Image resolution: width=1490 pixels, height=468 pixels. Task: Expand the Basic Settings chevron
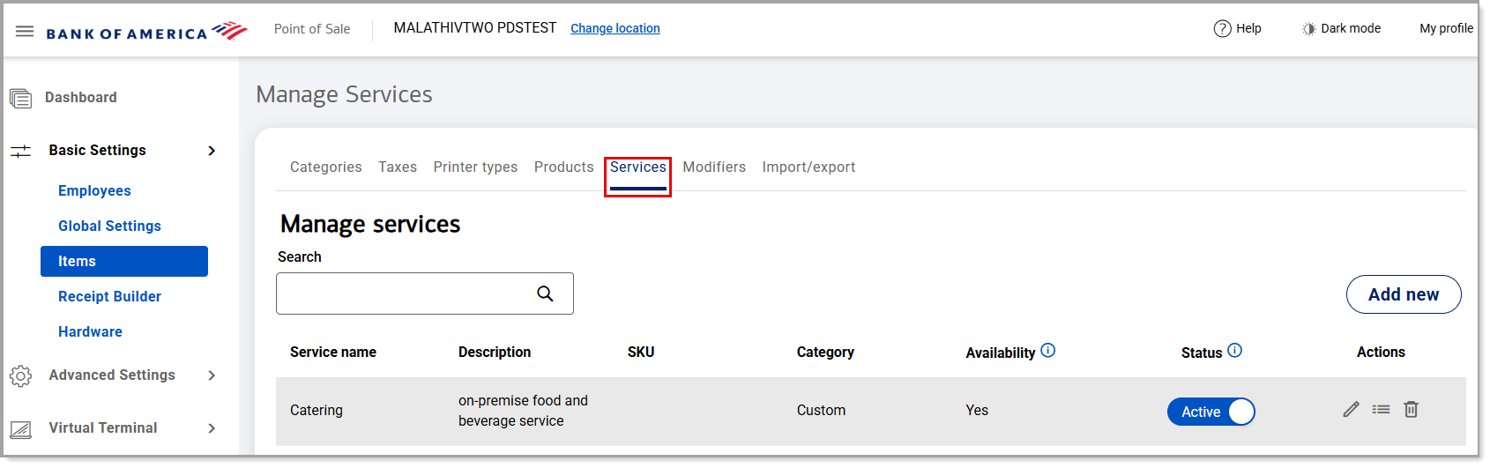[212, 151]
